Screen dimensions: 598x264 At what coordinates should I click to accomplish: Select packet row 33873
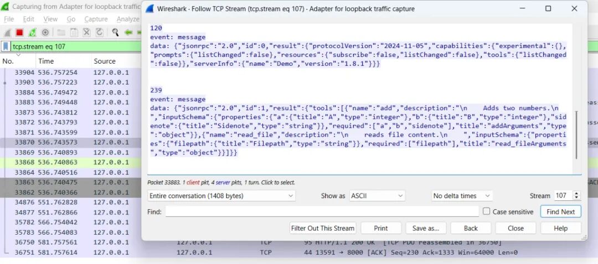(x=70, y=112)
